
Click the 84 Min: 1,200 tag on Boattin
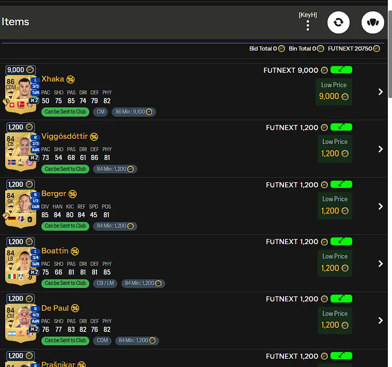[x=143, y=283]
